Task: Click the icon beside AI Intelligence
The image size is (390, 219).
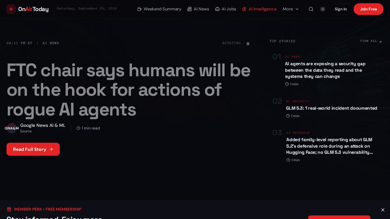Action: (244, 9)
